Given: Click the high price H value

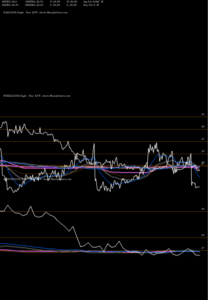Looking at the screenshot, I should pyautogui.click(x=72, y=2).
